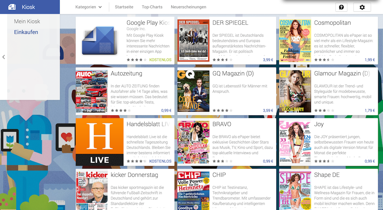383x210 pixels.
Task: Switch to Top-Charts
Action: click(152, 7)
